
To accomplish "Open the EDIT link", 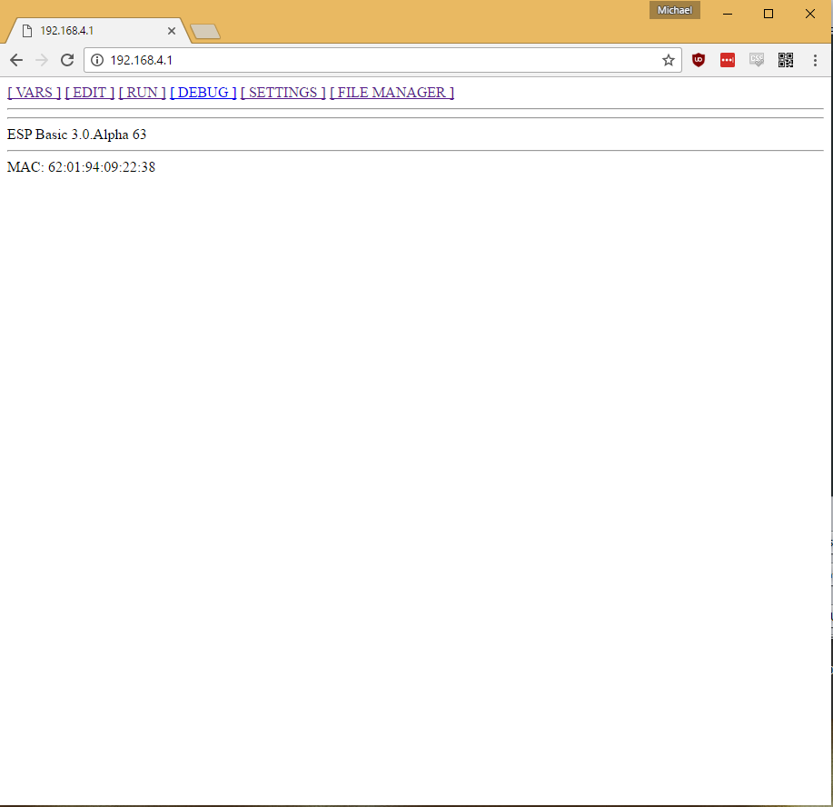I will click(90, 93).
